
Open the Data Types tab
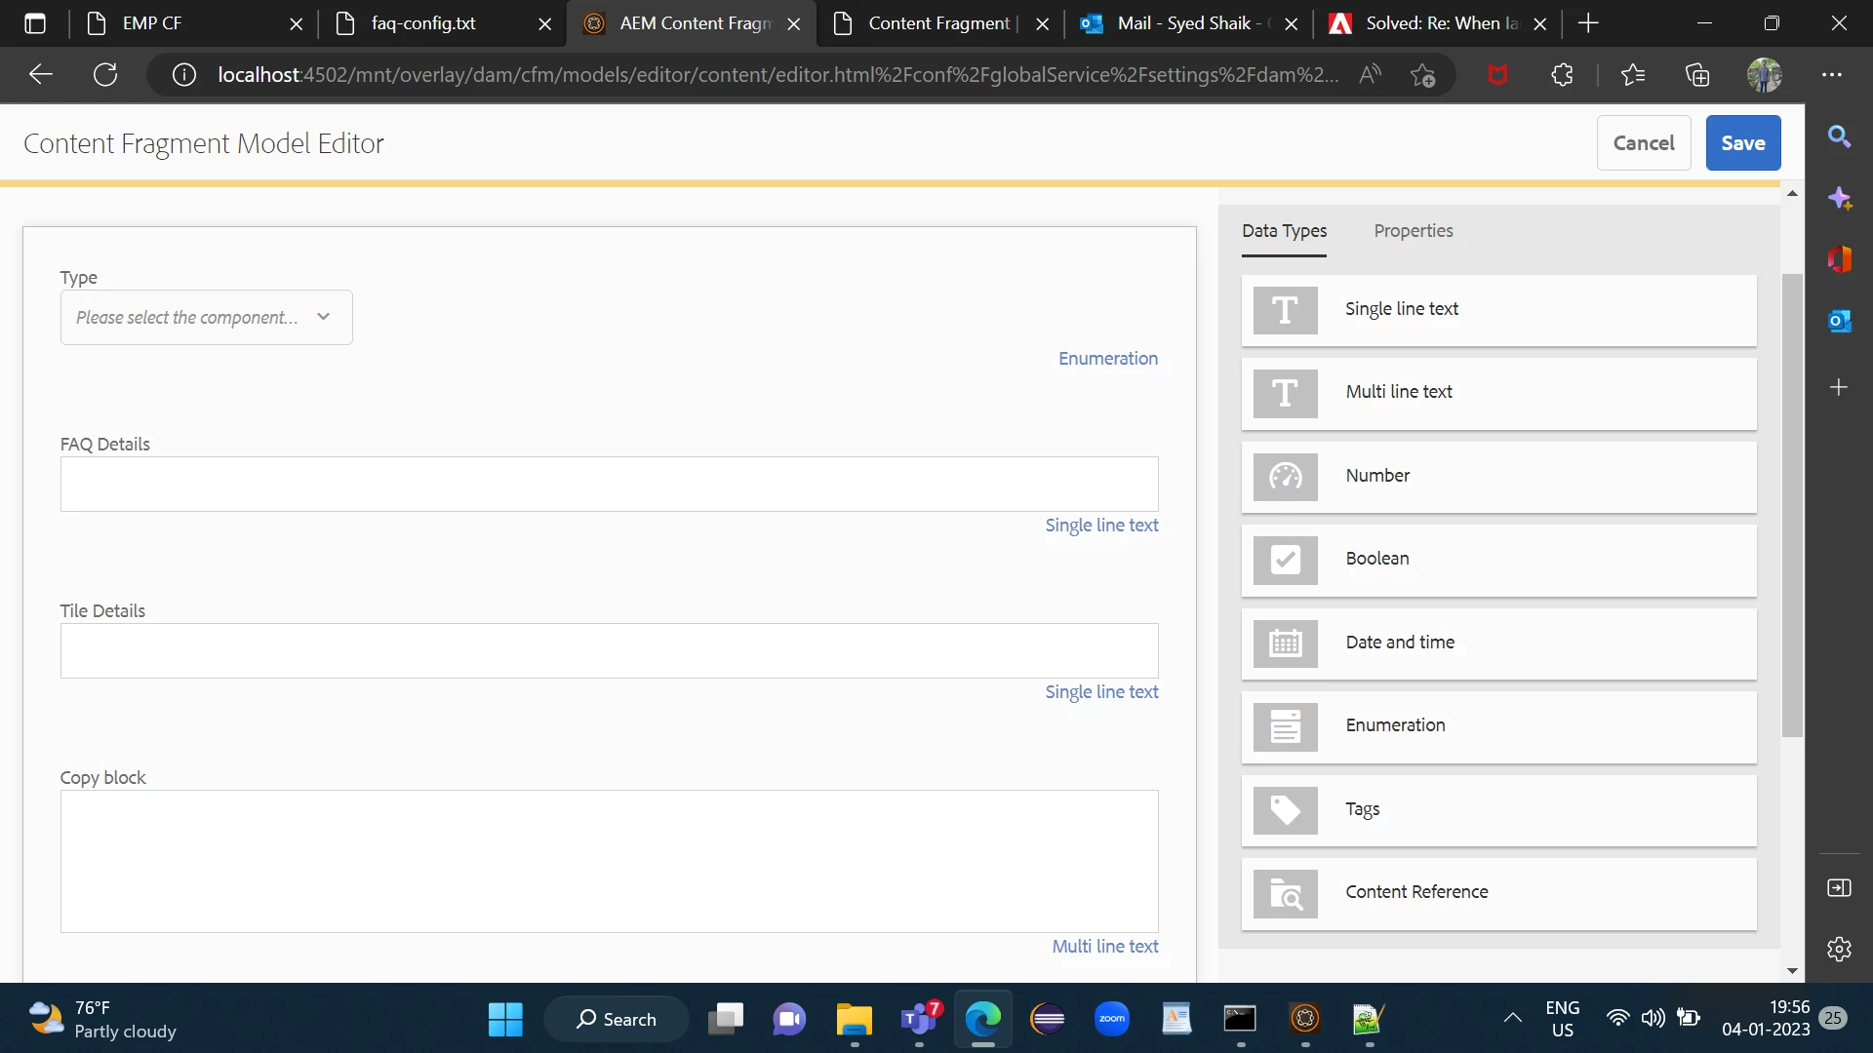coord(1284,231)
